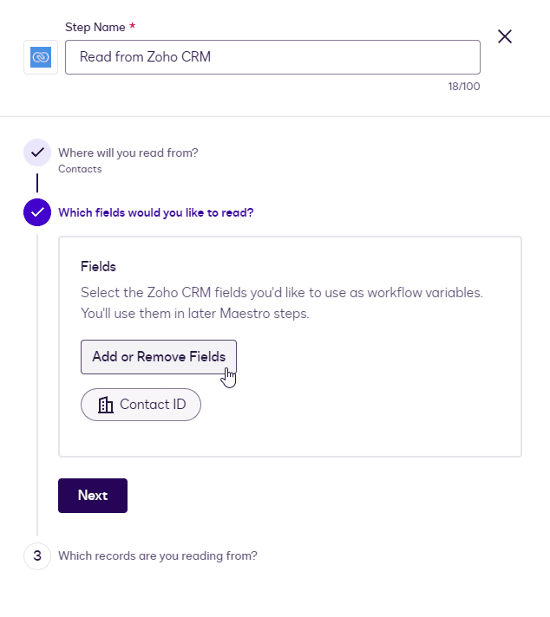The image size is (550, 617).
Task: Collapse 'Which fields would you like to read?' section
Action: pyautogui.click(x=156, y=211)
